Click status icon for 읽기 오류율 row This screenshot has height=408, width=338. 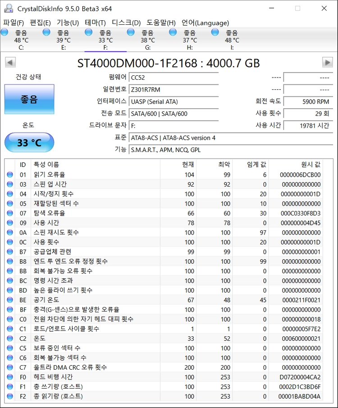pos(10,174)
